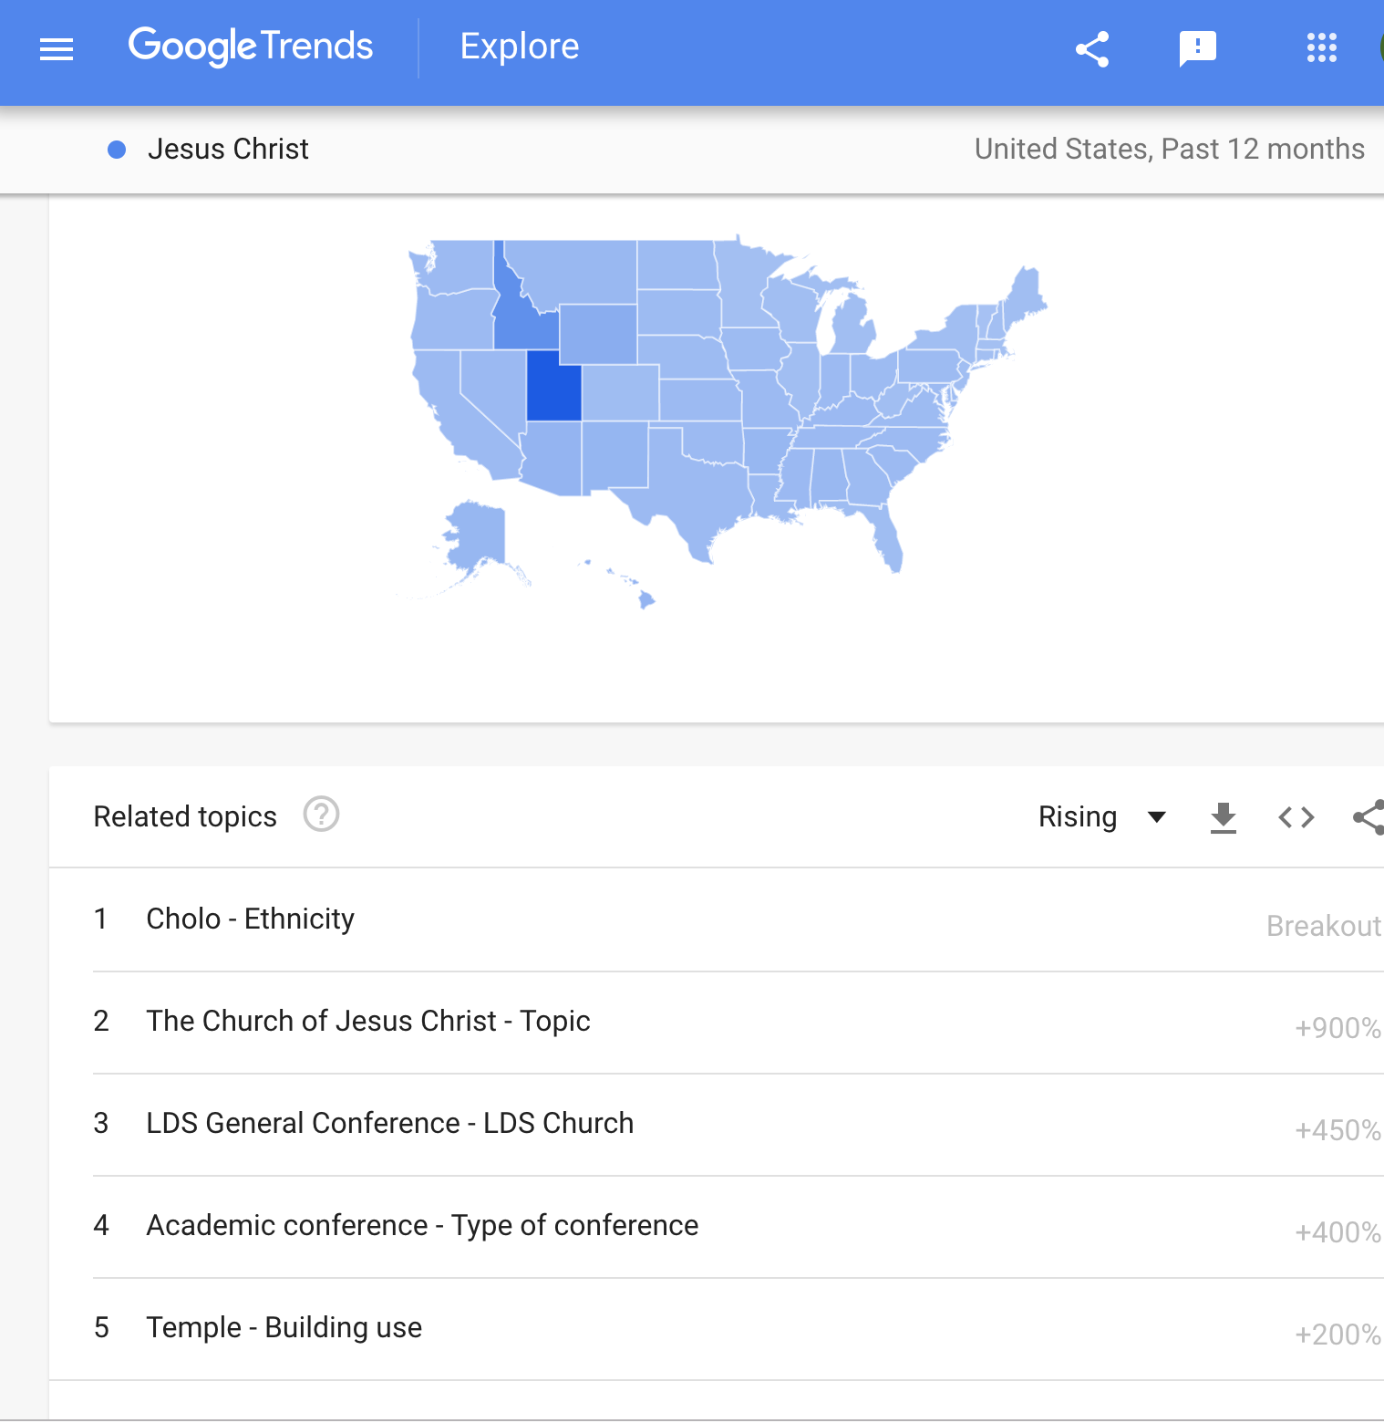Screen dimensions: 1384x1423
Task: Select the Explore header item
Action: tap(519, 47)
